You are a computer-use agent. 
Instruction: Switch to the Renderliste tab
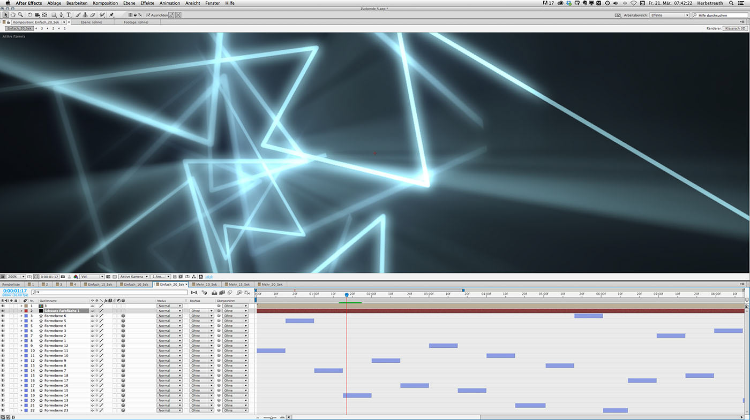(x=11, y=284)
